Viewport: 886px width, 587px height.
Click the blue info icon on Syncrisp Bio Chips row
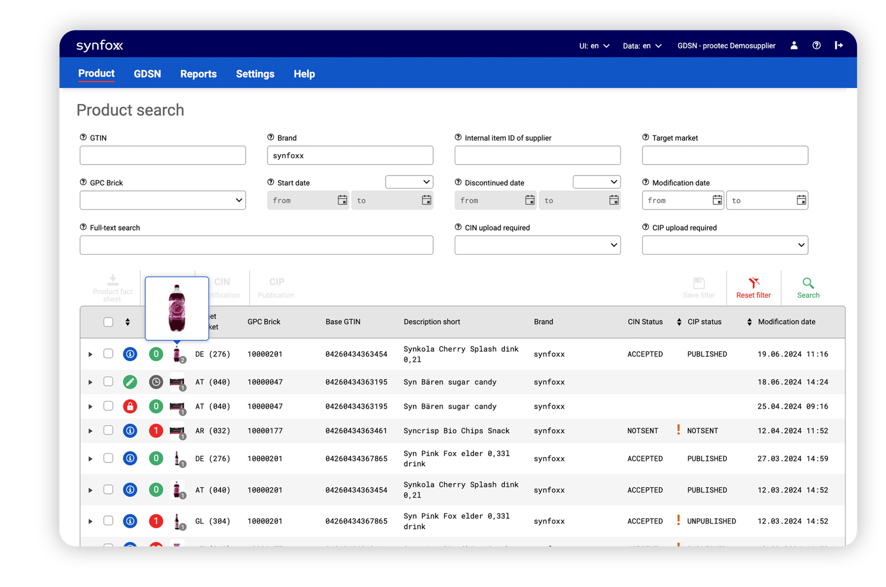(130, 431)
